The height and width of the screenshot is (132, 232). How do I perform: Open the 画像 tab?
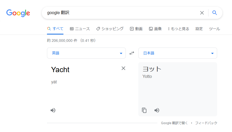coord(155,29)
